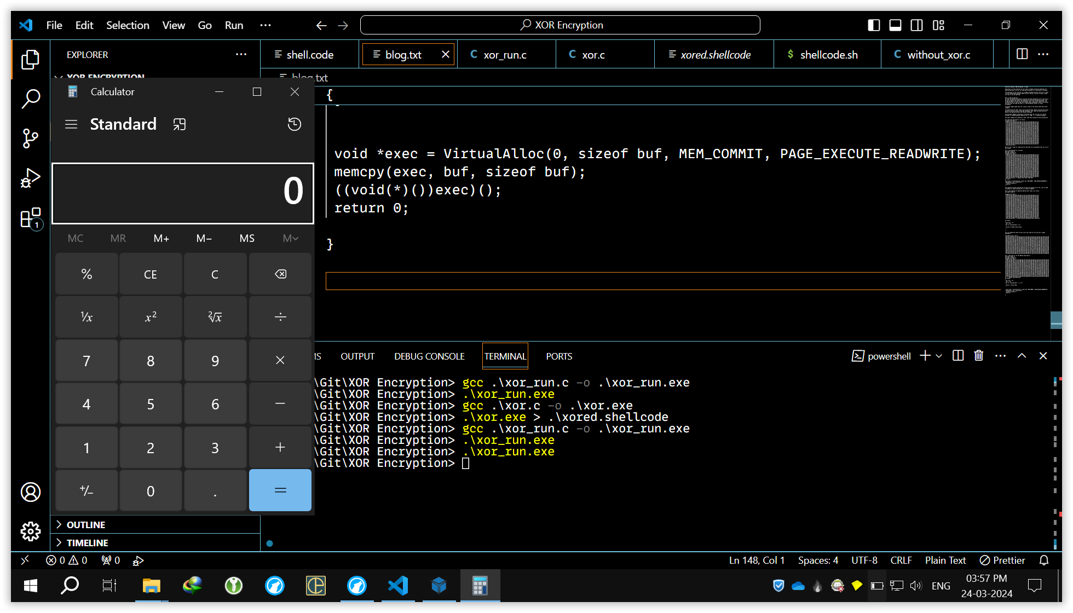Open the Search view in activity bar

(x=31, y=99)
